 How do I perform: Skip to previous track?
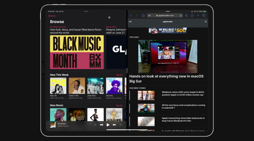click(101, 125)
